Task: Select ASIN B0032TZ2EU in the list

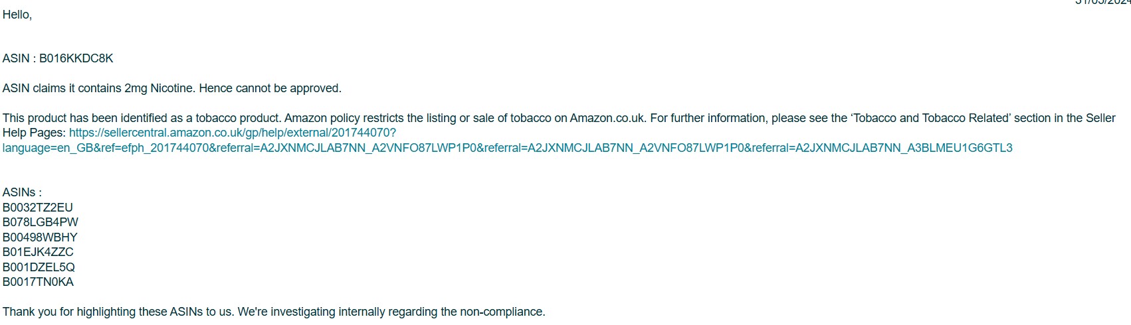Action: [x=38, y=208]
